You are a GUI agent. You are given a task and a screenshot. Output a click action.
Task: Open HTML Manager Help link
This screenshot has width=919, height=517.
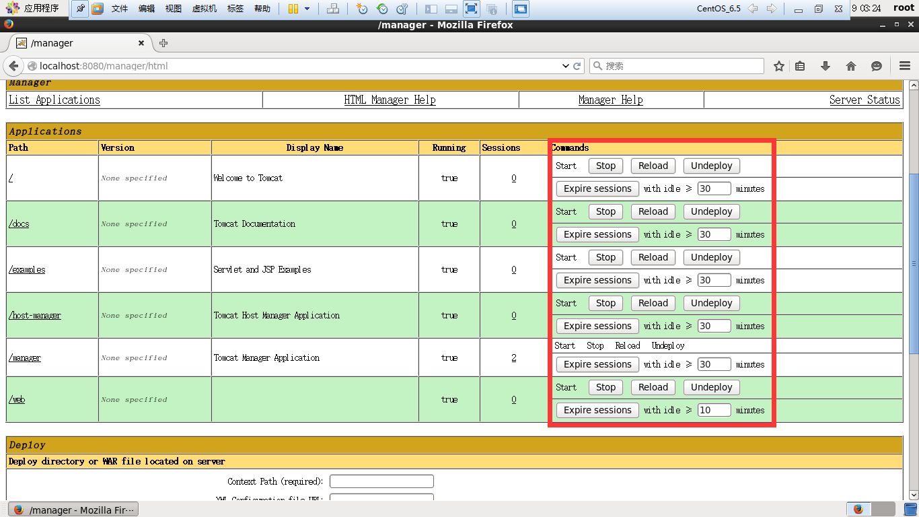pyautogui.click(x=390, y=100)
